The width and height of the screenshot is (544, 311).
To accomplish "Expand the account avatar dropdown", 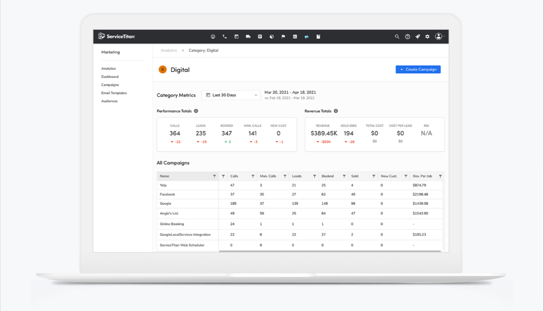I will point(439,36).
